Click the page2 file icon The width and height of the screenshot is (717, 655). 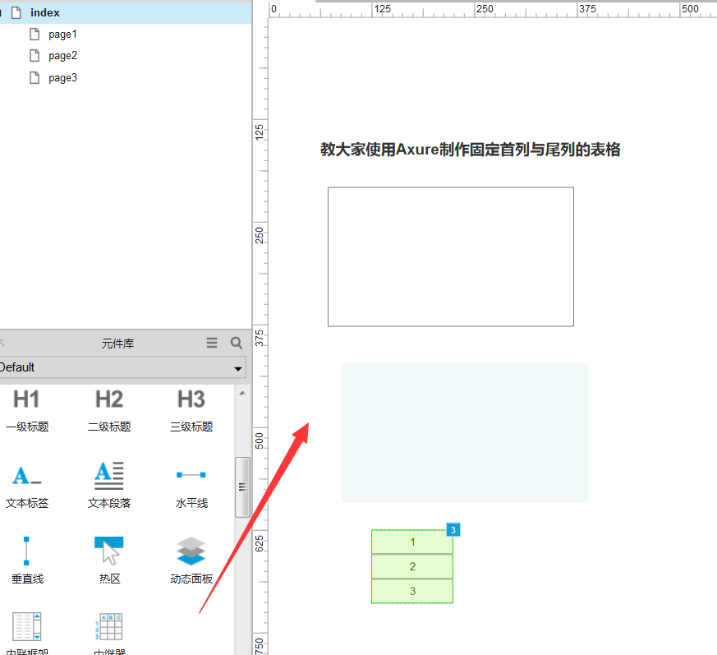tap(34, 56)
